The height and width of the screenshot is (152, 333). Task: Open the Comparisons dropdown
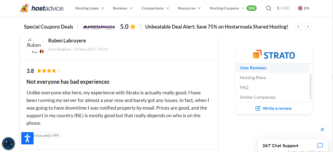[x=155, y=8]
